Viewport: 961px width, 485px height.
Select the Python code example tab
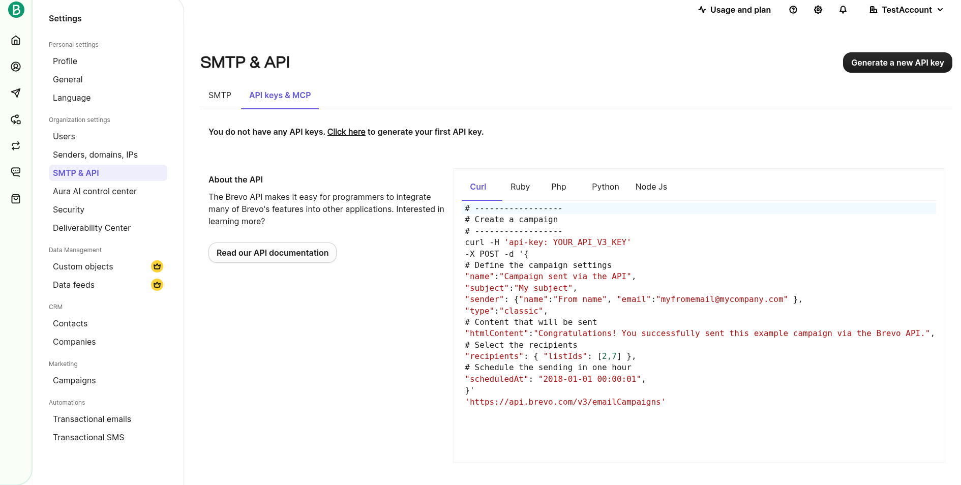(605, 187)
